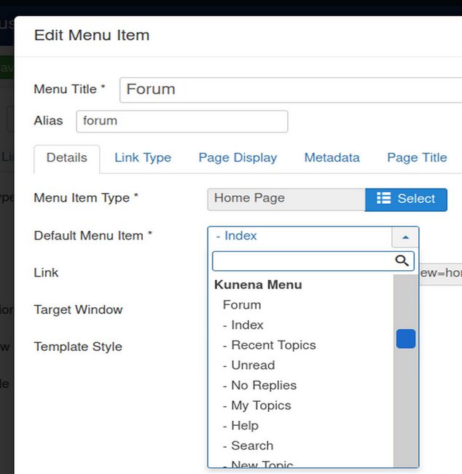The width and height of the screenshot is (462, 474).
Task: Click the magnifier icon in dropdown search
Action: point(402,261)
